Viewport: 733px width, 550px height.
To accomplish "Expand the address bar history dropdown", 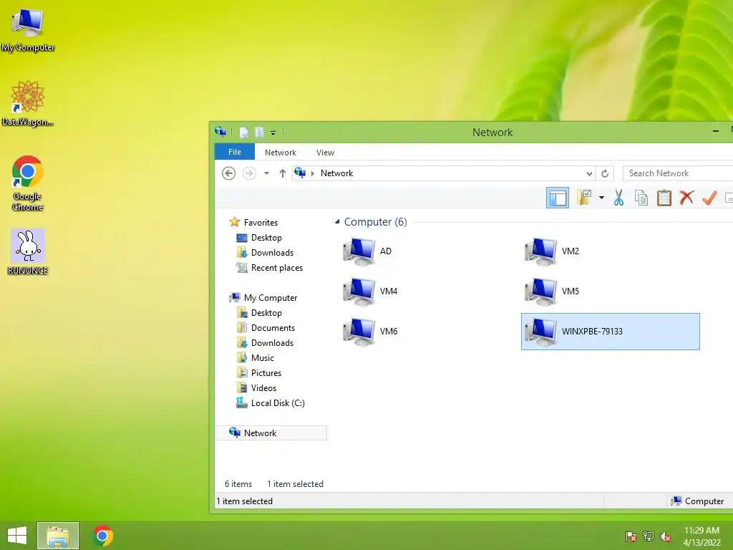I will coord(590,173).
